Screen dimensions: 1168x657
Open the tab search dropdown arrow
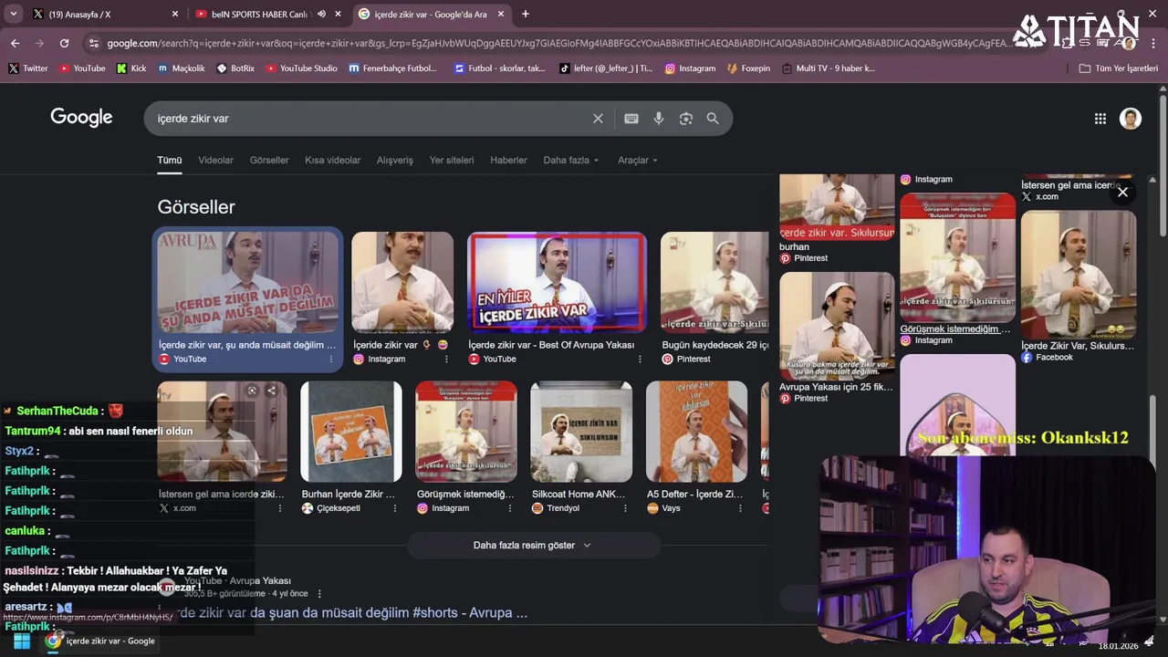(13, 14)
